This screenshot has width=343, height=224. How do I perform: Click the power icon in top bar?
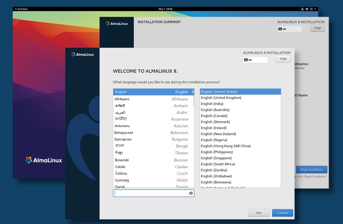coord(311,9)
